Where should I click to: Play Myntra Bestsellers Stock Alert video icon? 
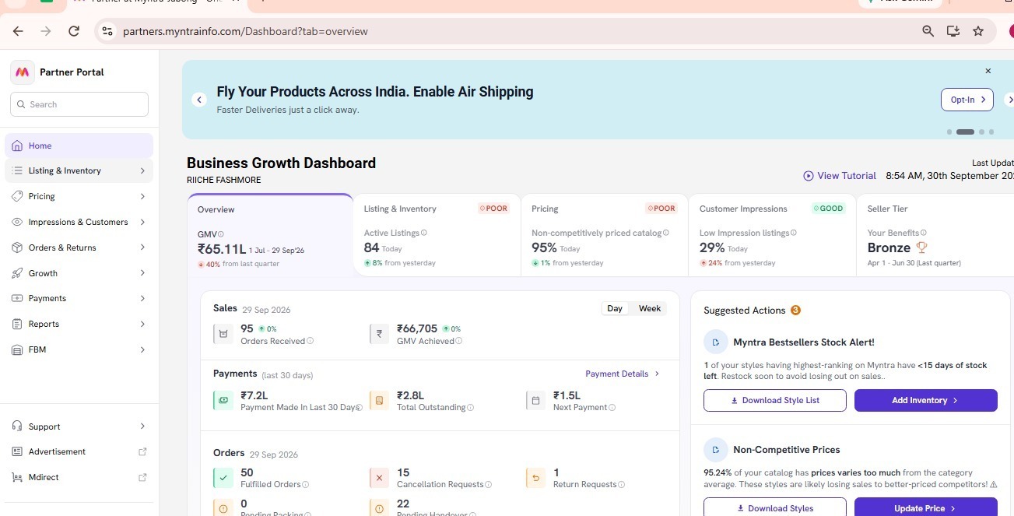(x=716, y=342)
